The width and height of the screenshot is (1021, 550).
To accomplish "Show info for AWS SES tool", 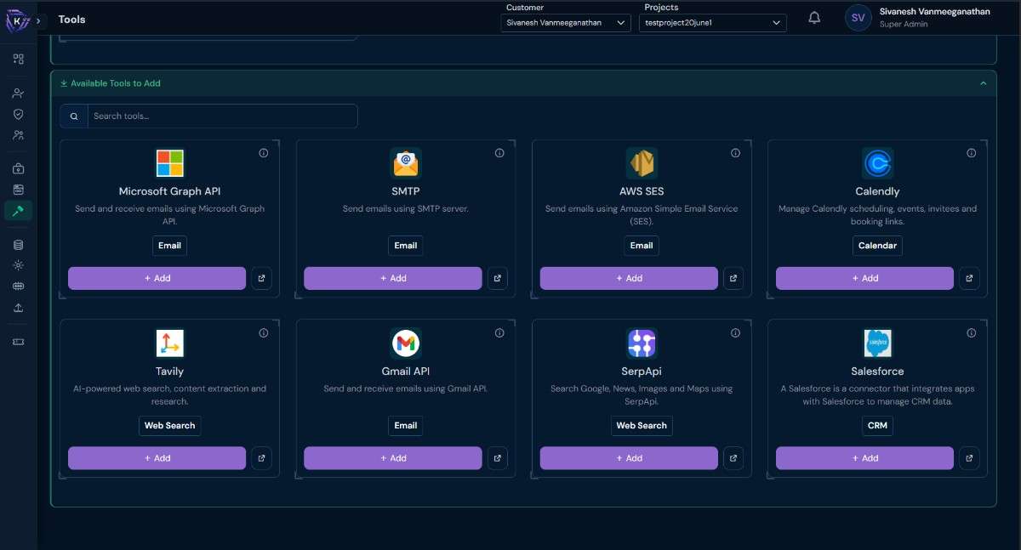I will (x=735, y=153).
